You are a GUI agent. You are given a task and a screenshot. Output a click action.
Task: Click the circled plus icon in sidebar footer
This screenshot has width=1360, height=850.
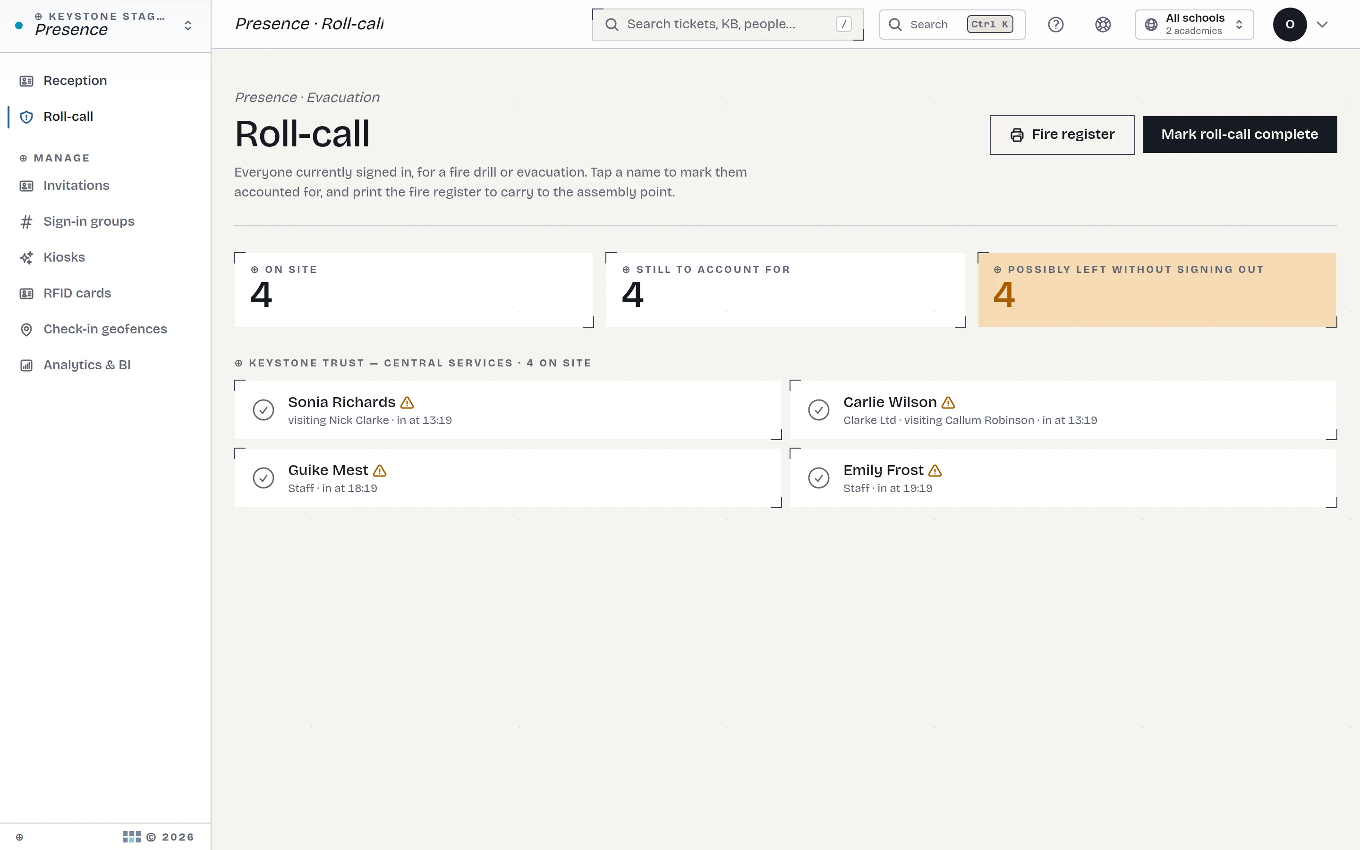pos(20,837)
